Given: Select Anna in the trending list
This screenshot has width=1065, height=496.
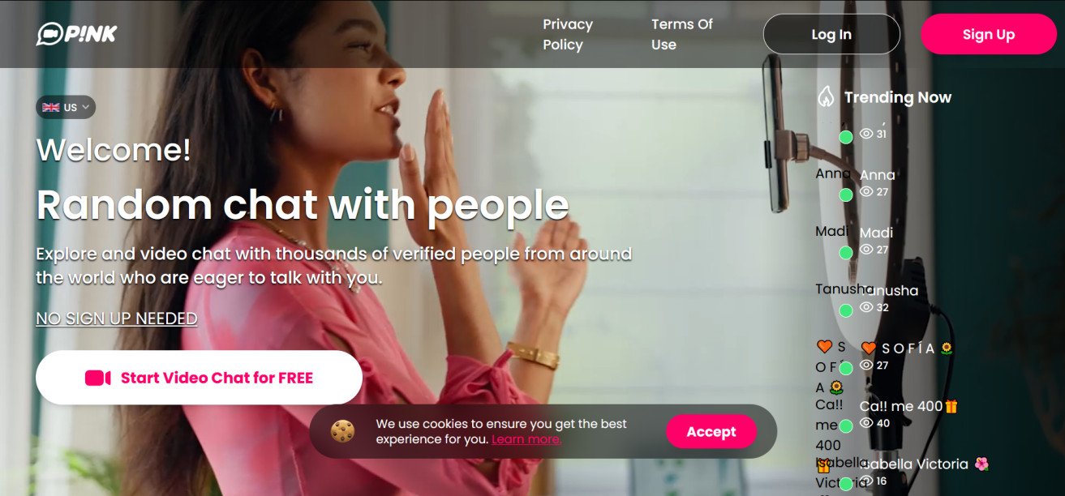Looking at the screenshot, I should click(878, 175).
